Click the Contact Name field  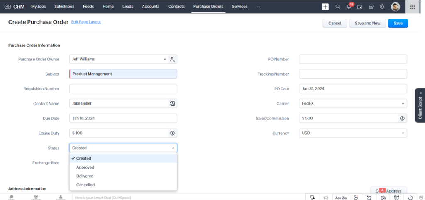(x=119, y=103)
